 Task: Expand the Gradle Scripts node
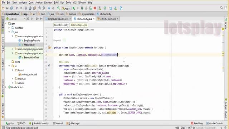[x=6, y=87]
